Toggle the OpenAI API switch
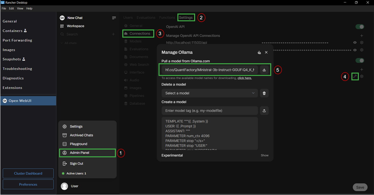The image size is (374, 195). (360, 27)
